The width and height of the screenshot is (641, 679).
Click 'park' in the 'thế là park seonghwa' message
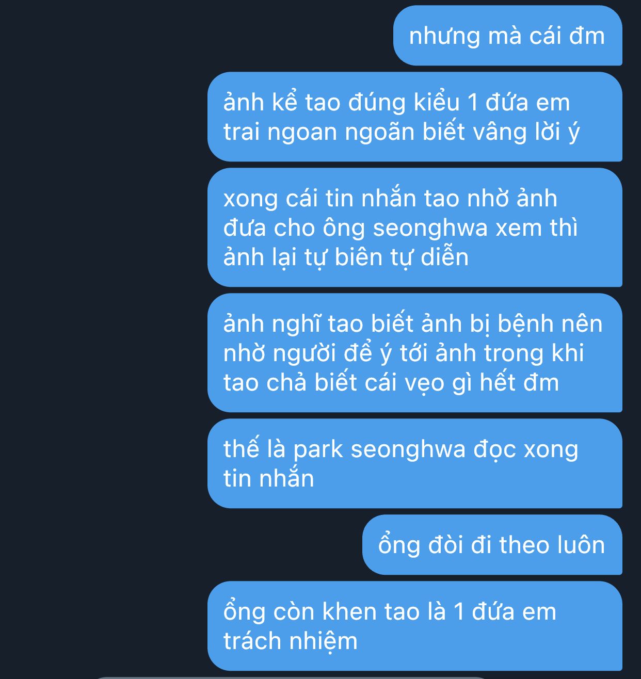[318, 450]
